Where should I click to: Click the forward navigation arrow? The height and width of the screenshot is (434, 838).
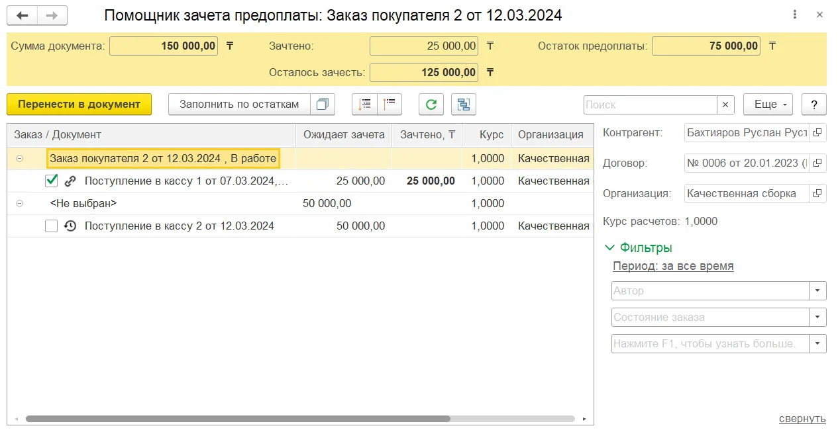52,15
